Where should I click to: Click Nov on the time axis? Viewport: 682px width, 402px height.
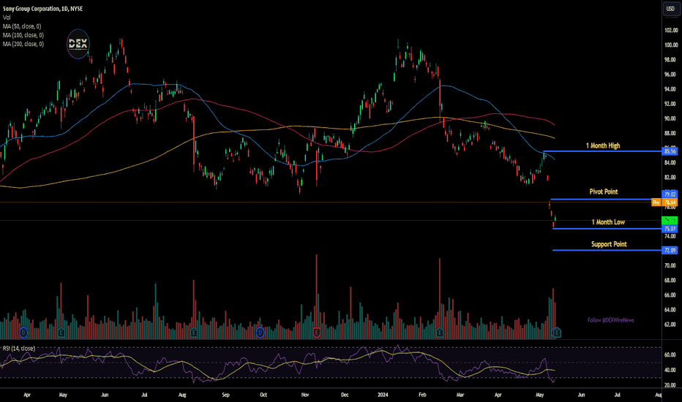[x=305, y=395]
